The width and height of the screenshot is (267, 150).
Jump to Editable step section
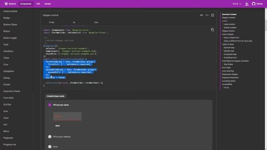[229, 51]
